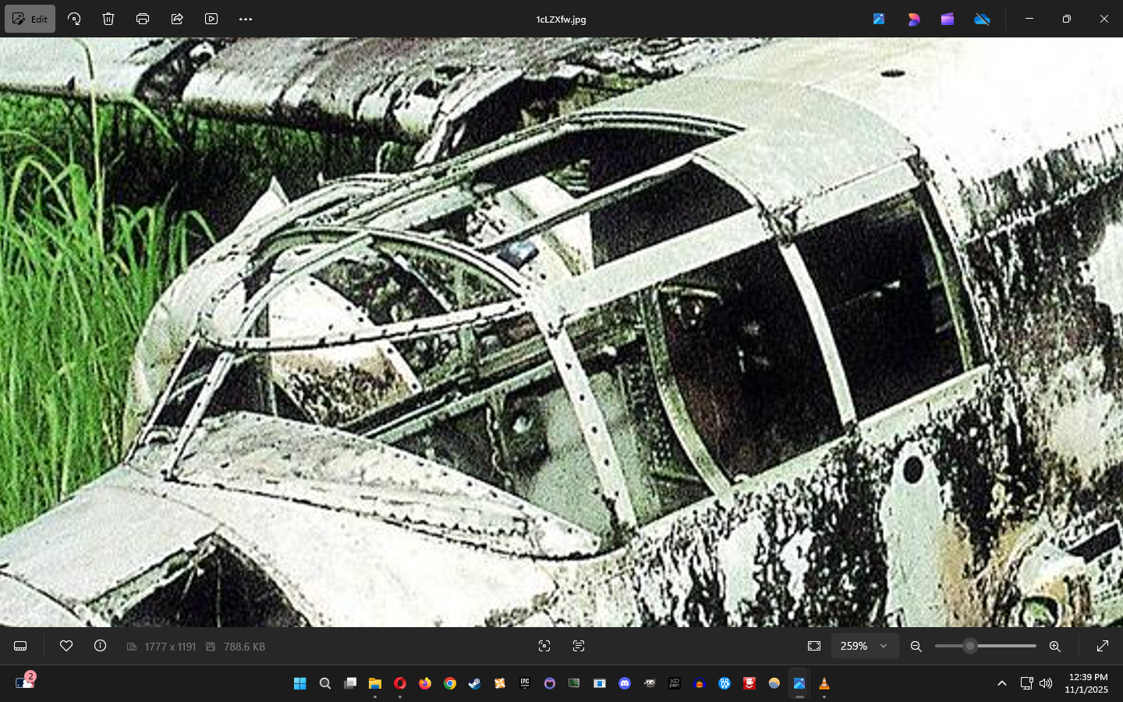Screen dimensions: 1123x702
Task: Open Google Chrome from the taskbar
Action: pos(450,683)
